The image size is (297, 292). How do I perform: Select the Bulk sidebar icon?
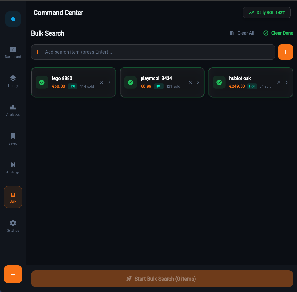[13, 197]
